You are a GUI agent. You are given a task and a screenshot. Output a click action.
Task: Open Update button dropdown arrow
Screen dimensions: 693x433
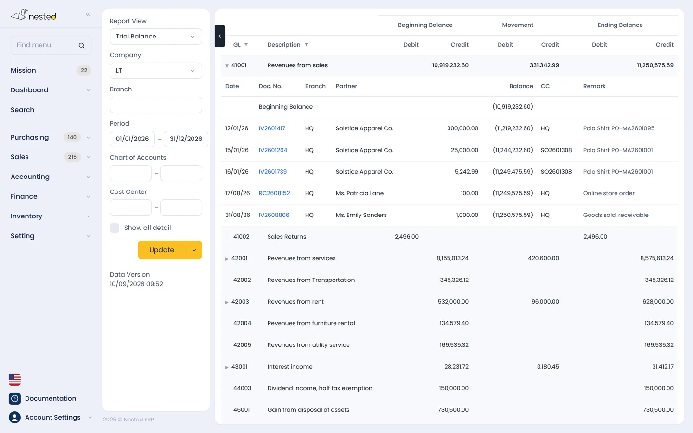coord(194,250)
